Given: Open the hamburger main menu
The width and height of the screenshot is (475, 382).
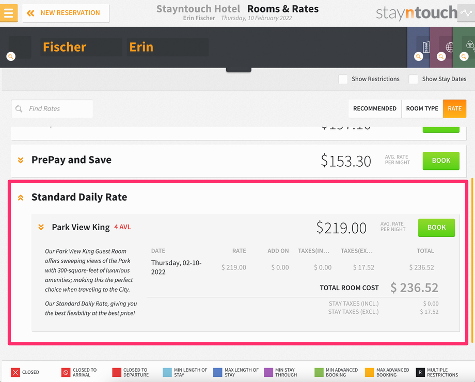Looking at the screenshot, I should (x=8, y=13).
